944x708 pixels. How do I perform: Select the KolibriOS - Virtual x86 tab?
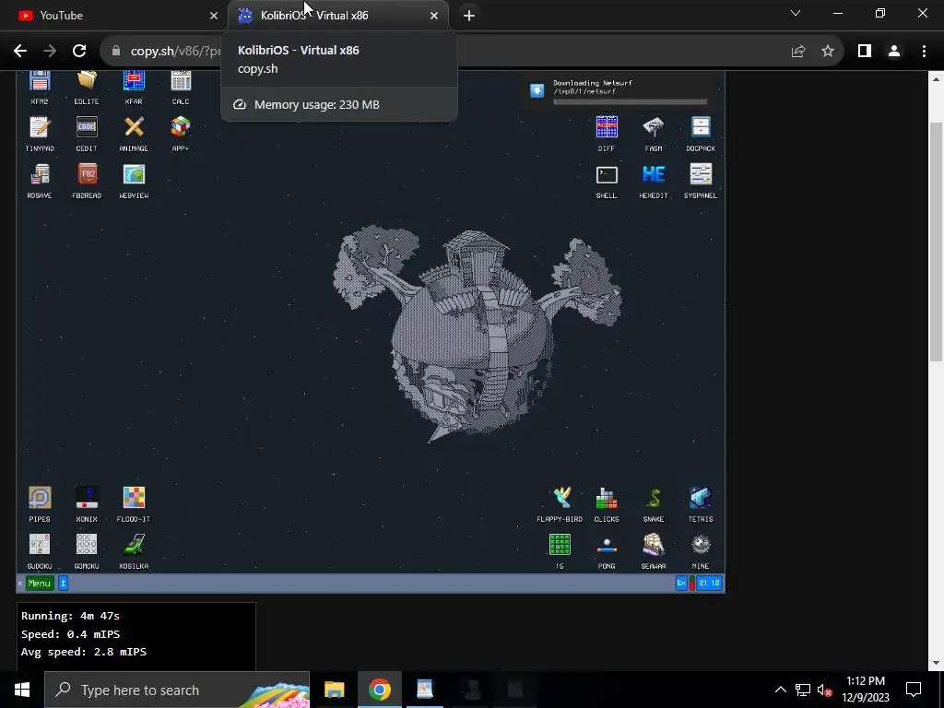pos(337,16)
